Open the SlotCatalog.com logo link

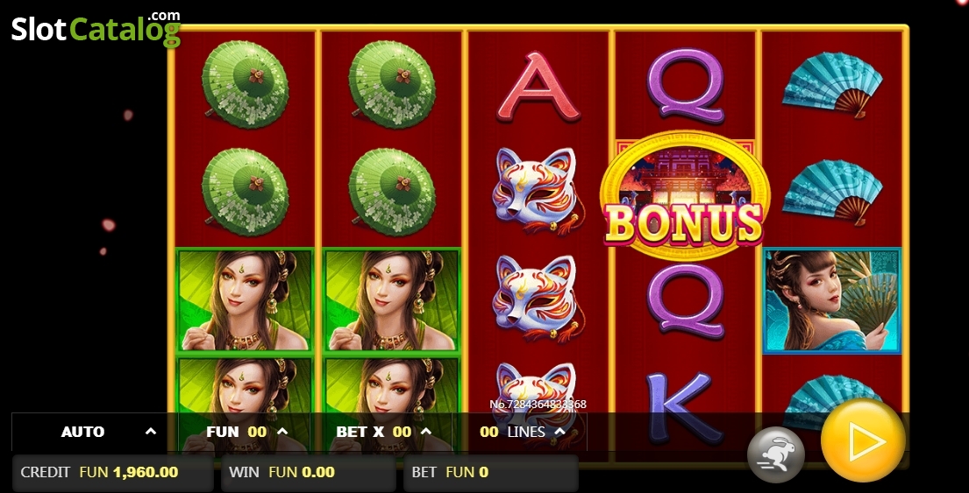click(x=96, y=28)
